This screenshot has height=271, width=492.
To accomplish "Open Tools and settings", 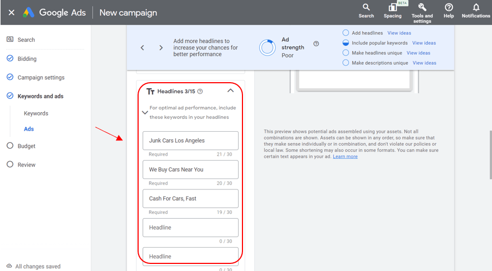I will pyautogui.click(x=422, y=13).
